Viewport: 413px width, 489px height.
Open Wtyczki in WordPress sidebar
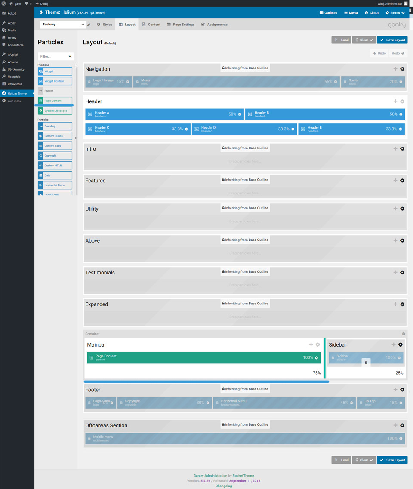(x=17, y=62)
